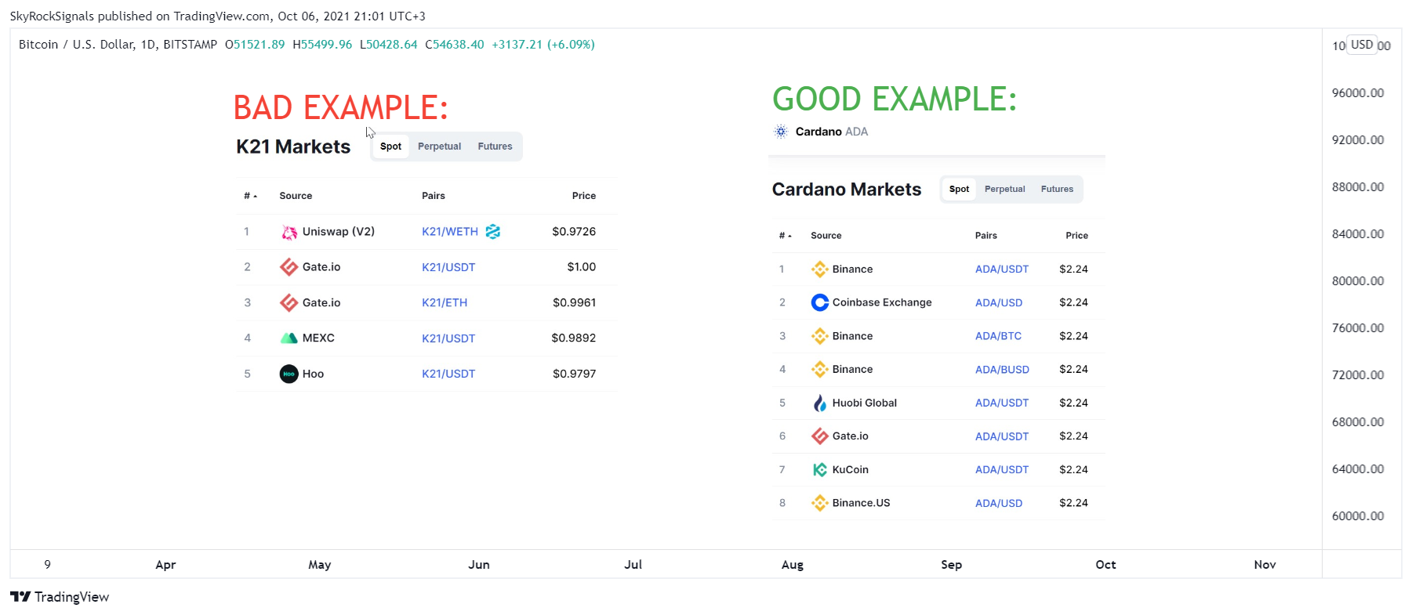Click the $0.9892 price value

[574, 338]
